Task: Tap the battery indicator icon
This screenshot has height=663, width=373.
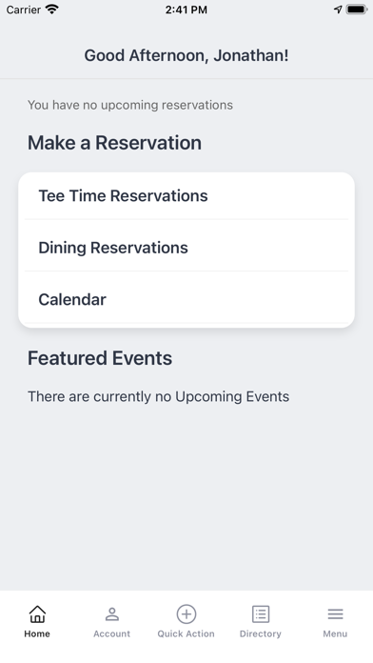Action: (x=357, y=10)
